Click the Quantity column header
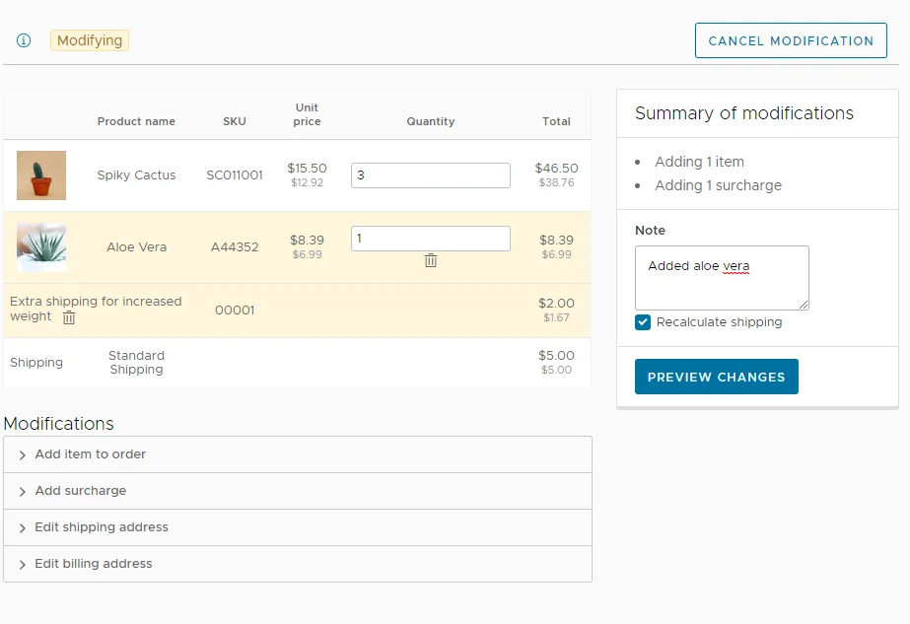The image size is (910, 624). pos(431,121)
